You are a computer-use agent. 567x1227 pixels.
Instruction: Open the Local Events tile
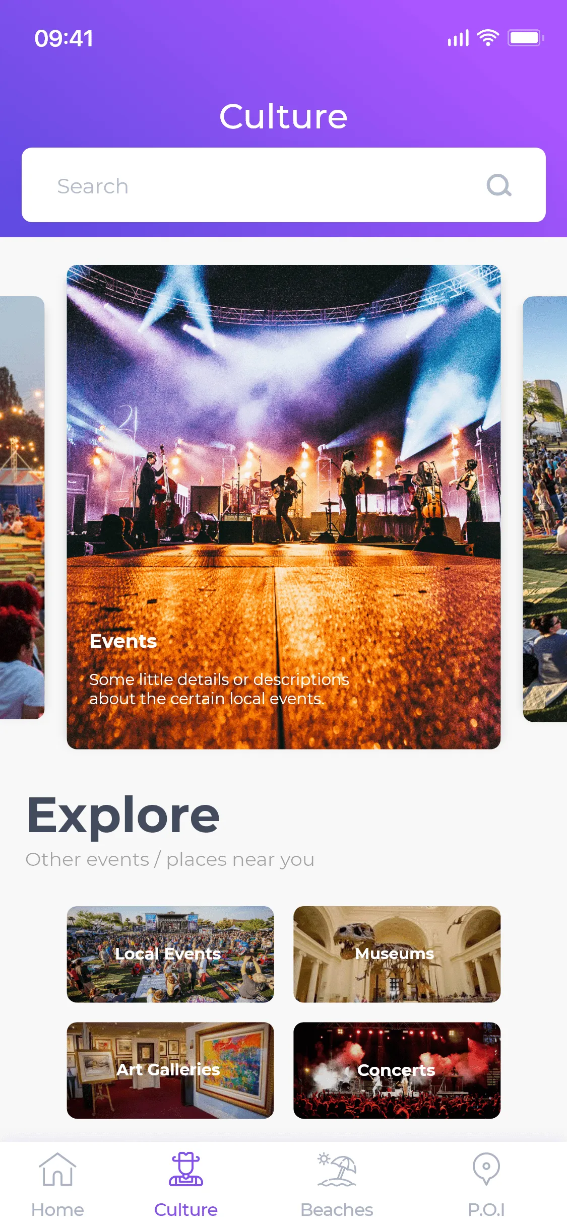click(170, 954)
